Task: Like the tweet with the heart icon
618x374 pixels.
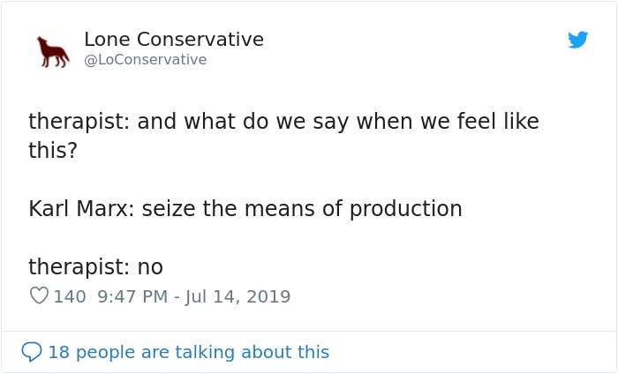Action: [x=39, y=296]
